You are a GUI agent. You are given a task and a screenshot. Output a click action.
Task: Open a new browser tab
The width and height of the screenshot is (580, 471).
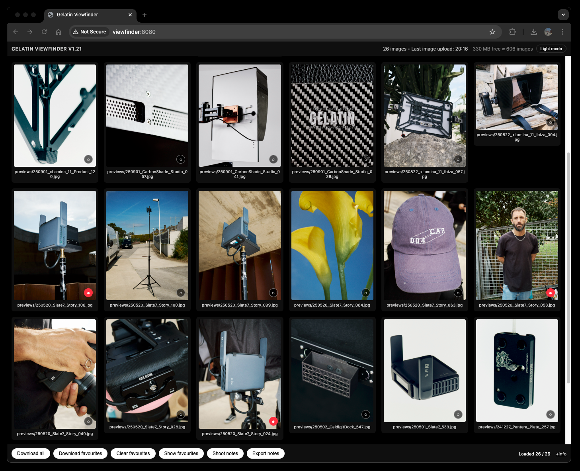pos(144,15)
